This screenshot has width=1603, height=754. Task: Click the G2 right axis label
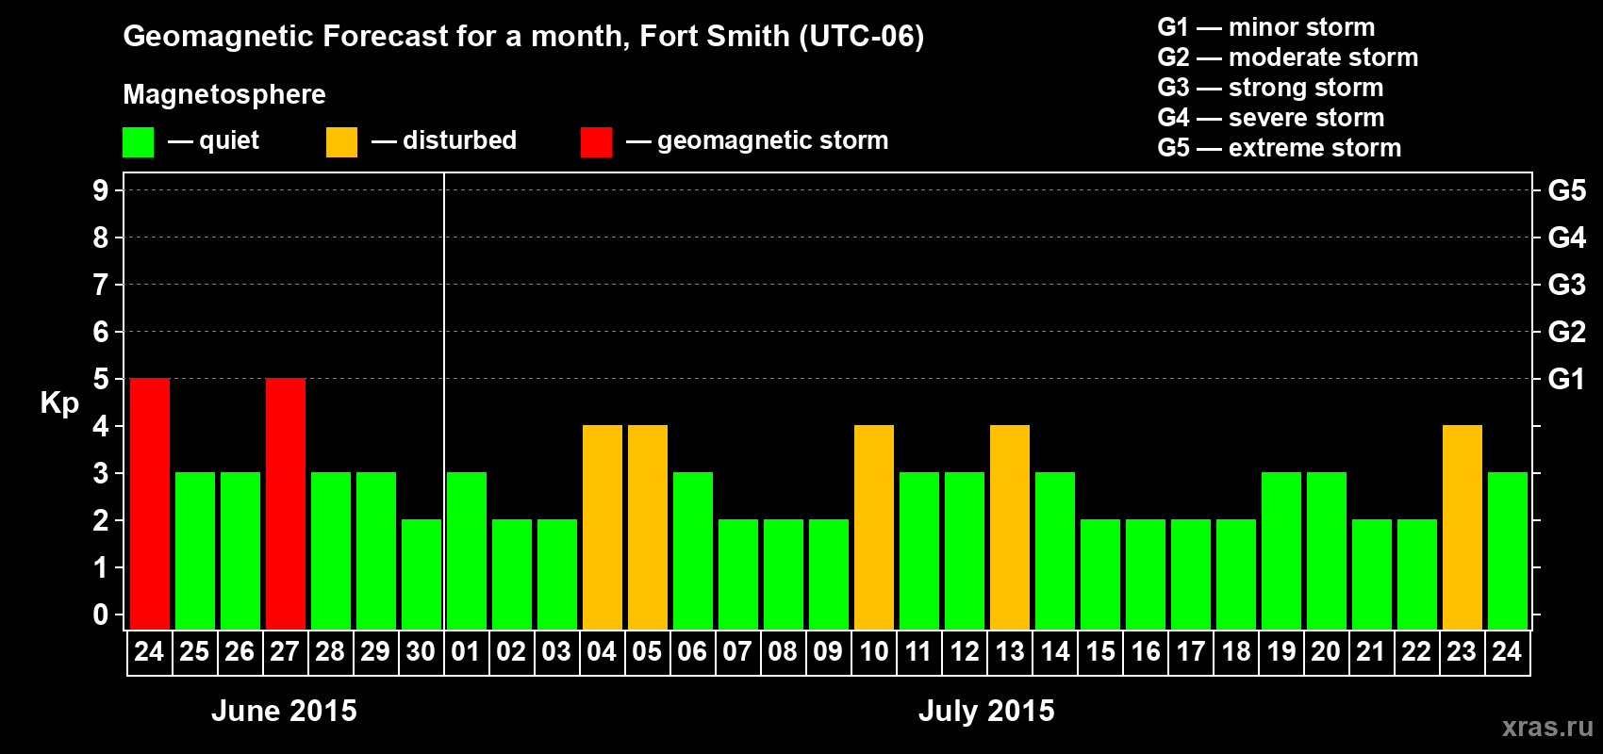tap(1567, 332)
